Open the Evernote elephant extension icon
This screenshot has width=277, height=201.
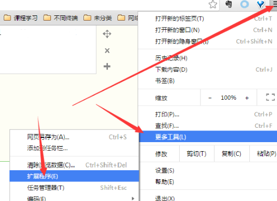click(x=229, y=4)
